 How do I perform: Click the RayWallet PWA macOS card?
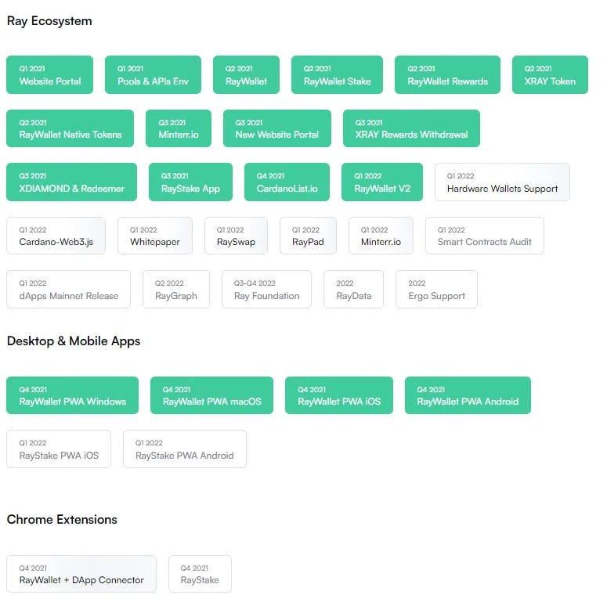211,395
